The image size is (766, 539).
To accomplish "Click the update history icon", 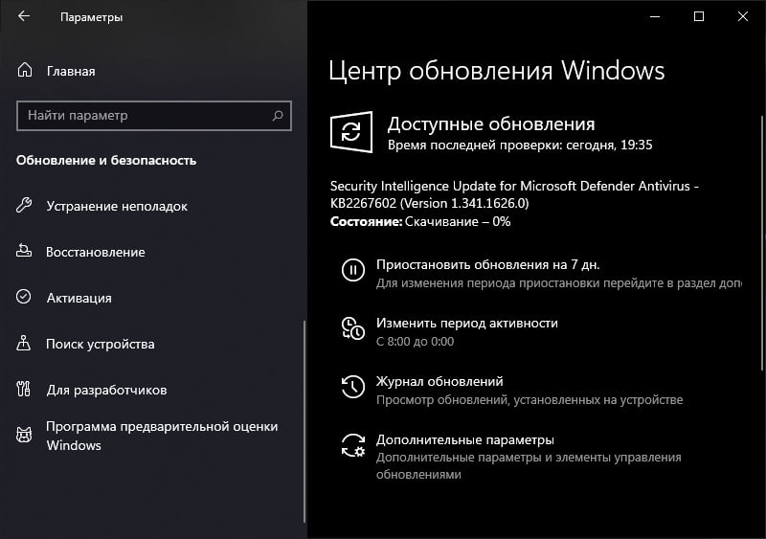I will coord(352,387).
